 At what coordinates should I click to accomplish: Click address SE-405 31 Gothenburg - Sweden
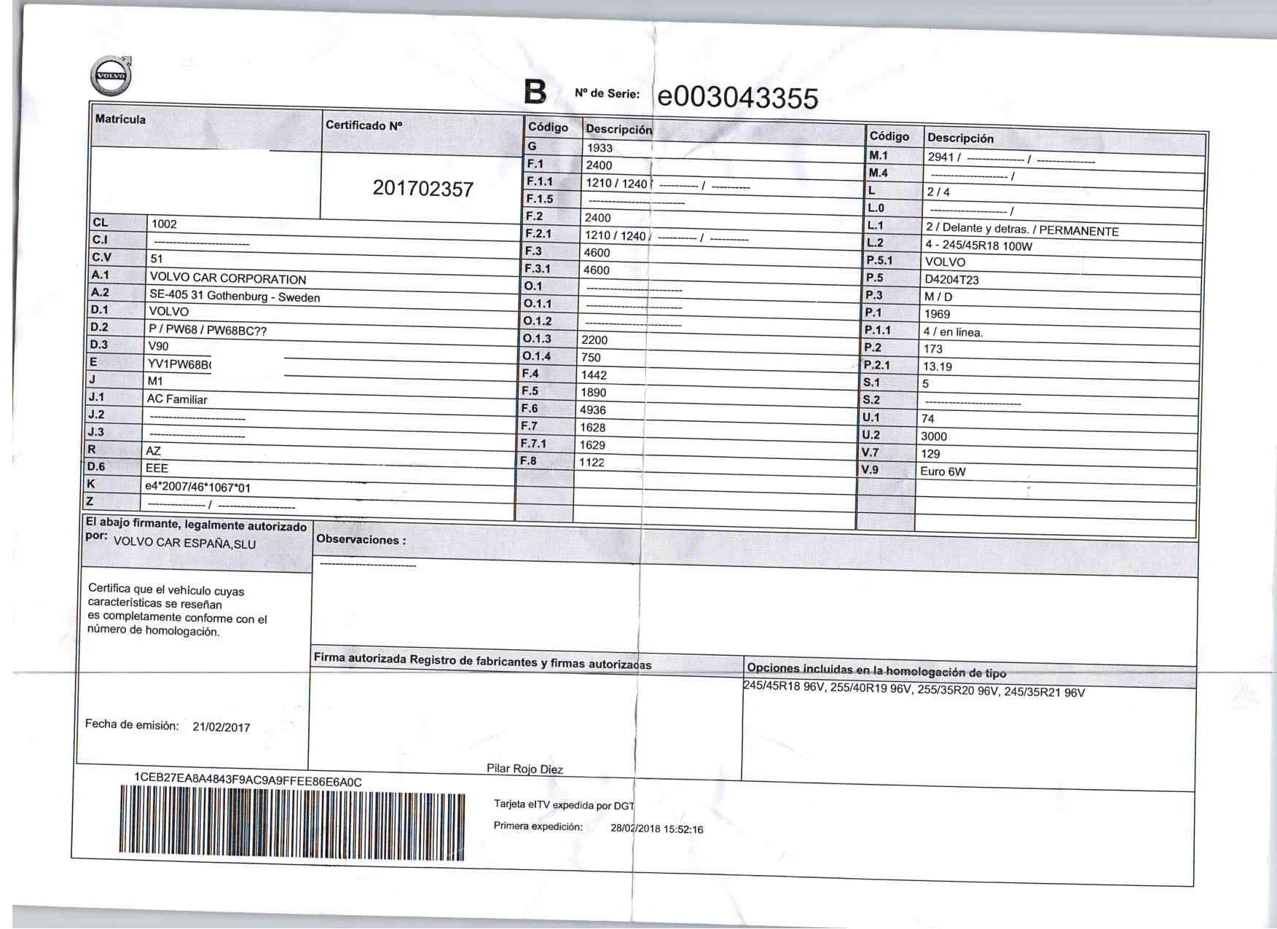pos(235,296)
